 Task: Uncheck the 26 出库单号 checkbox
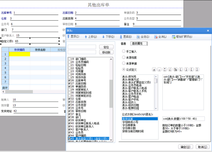69,81
